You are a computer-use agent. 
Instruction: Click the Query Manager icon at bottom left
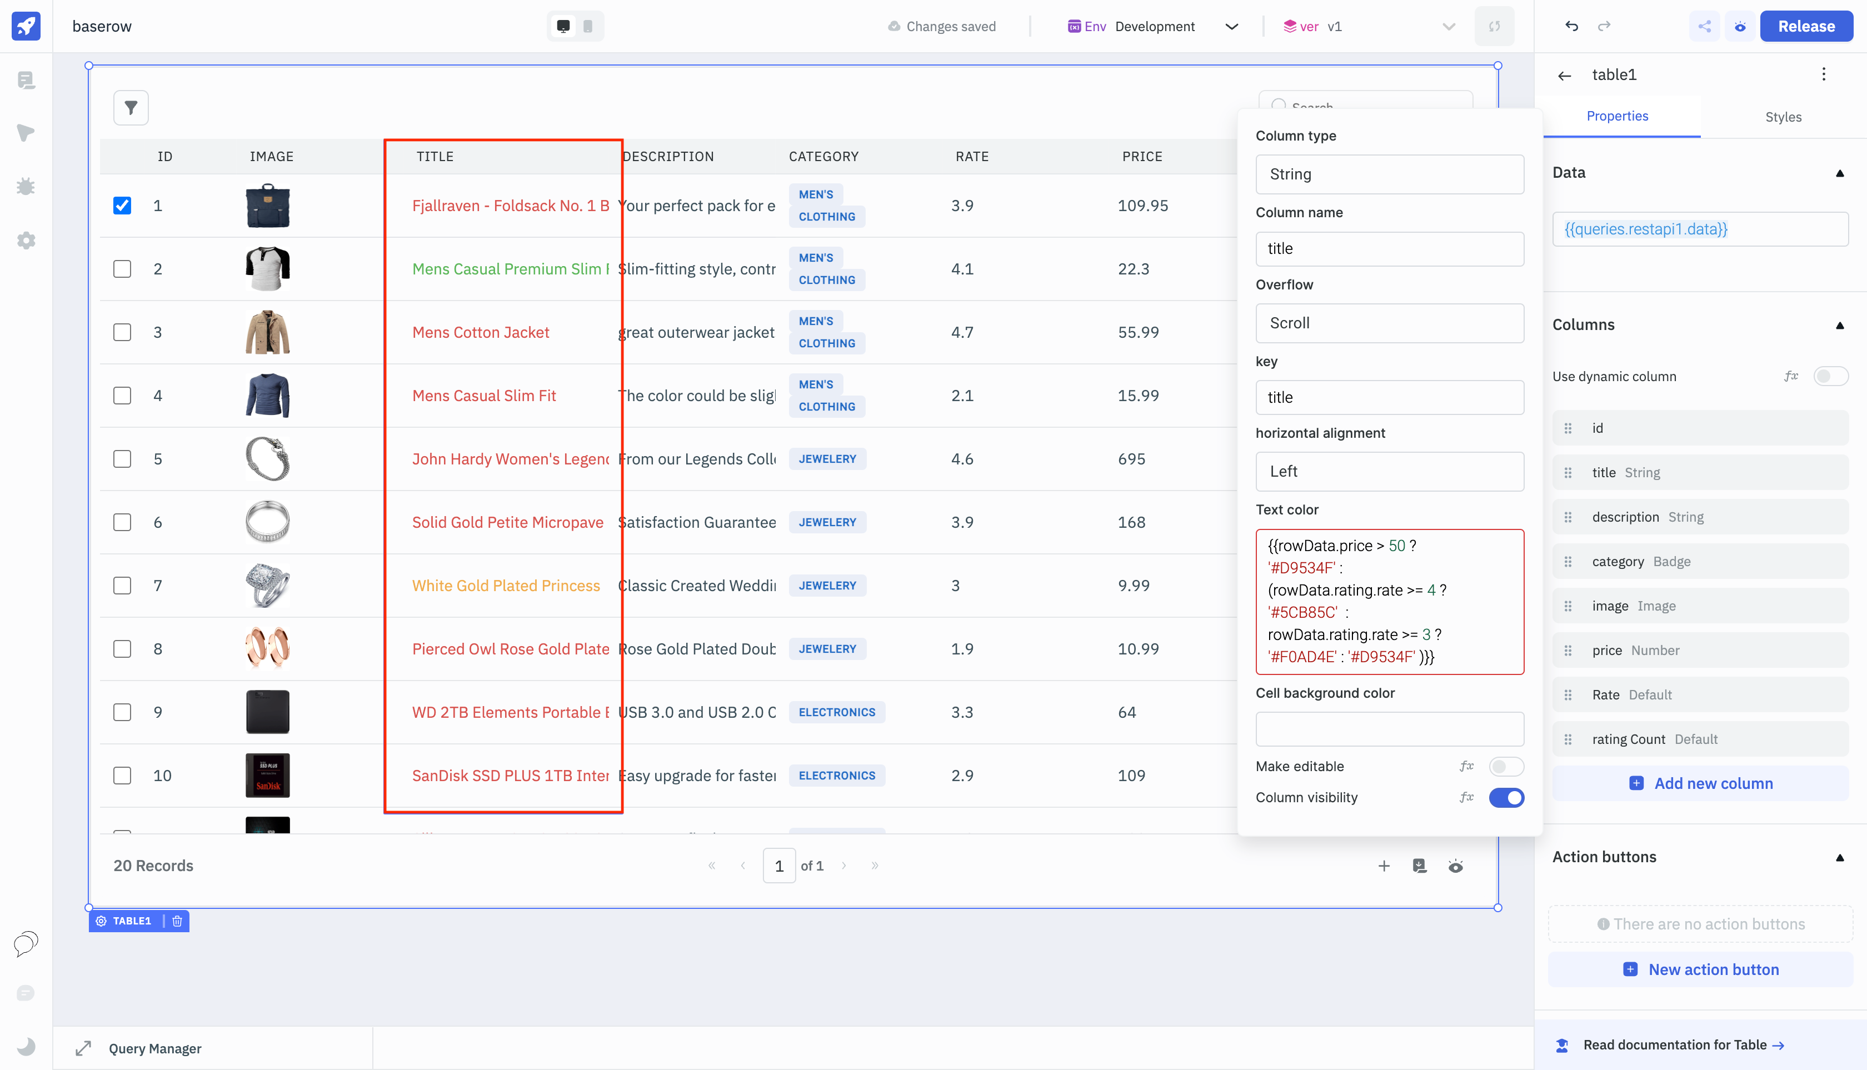click(x=81, y=1048)
